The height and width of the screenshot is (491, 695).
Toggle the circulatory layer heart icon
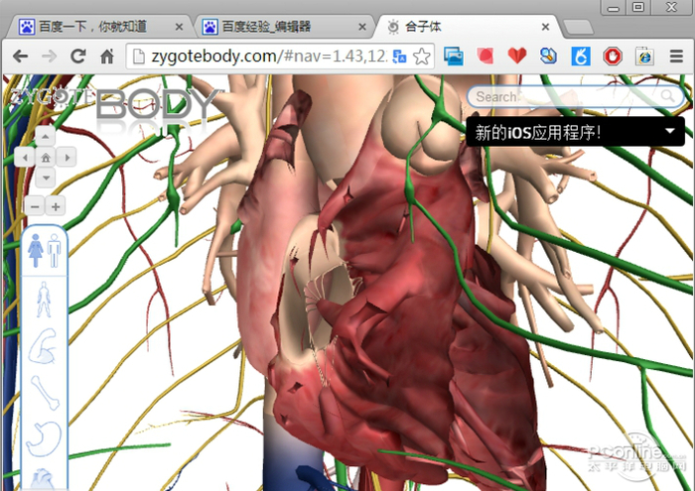[x=43, y=479]
